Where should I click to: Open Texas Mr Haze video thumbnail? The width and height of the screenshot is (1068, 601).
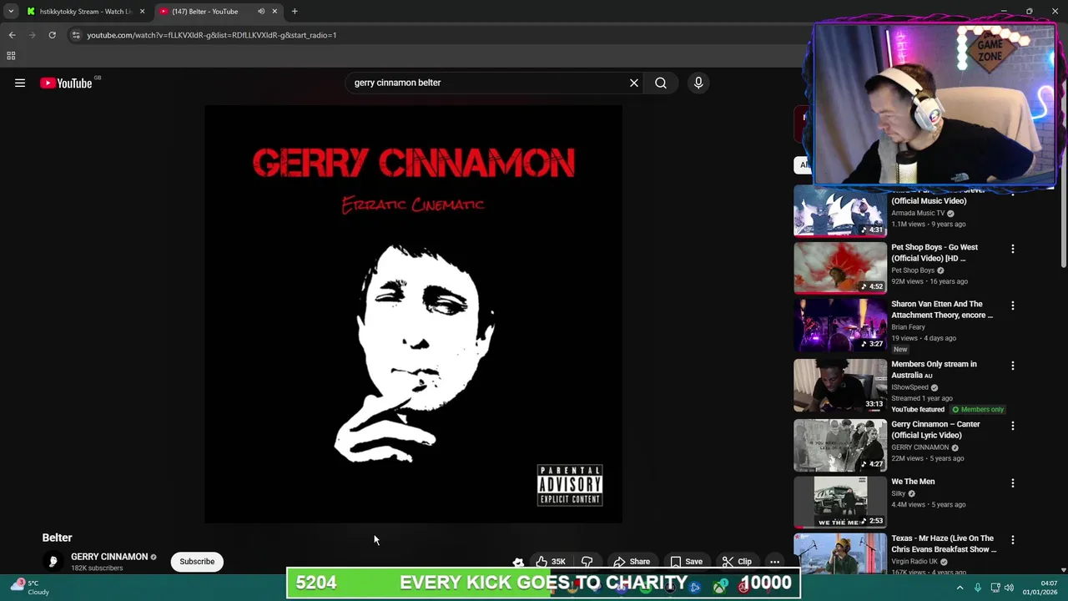point(840,554)
